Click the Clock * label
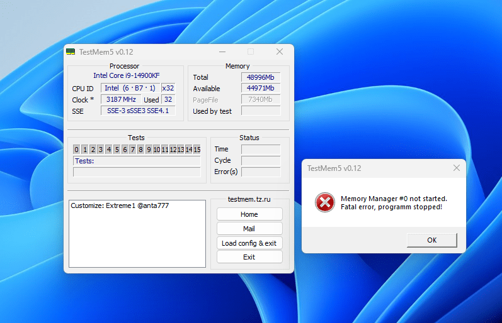This screenshot has width=502, height=323. (83, 100)
